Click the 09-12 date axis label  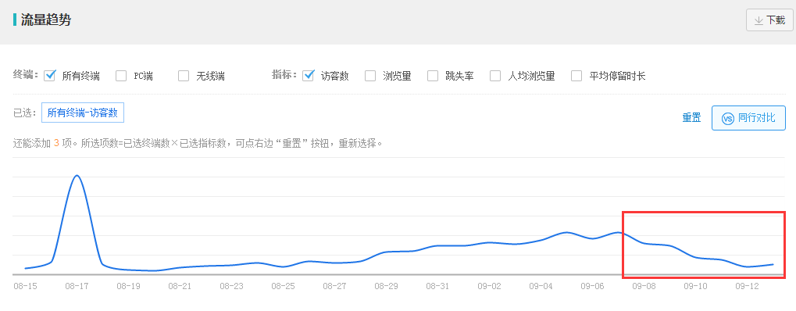pyautogui.click(x=748, y=286)
